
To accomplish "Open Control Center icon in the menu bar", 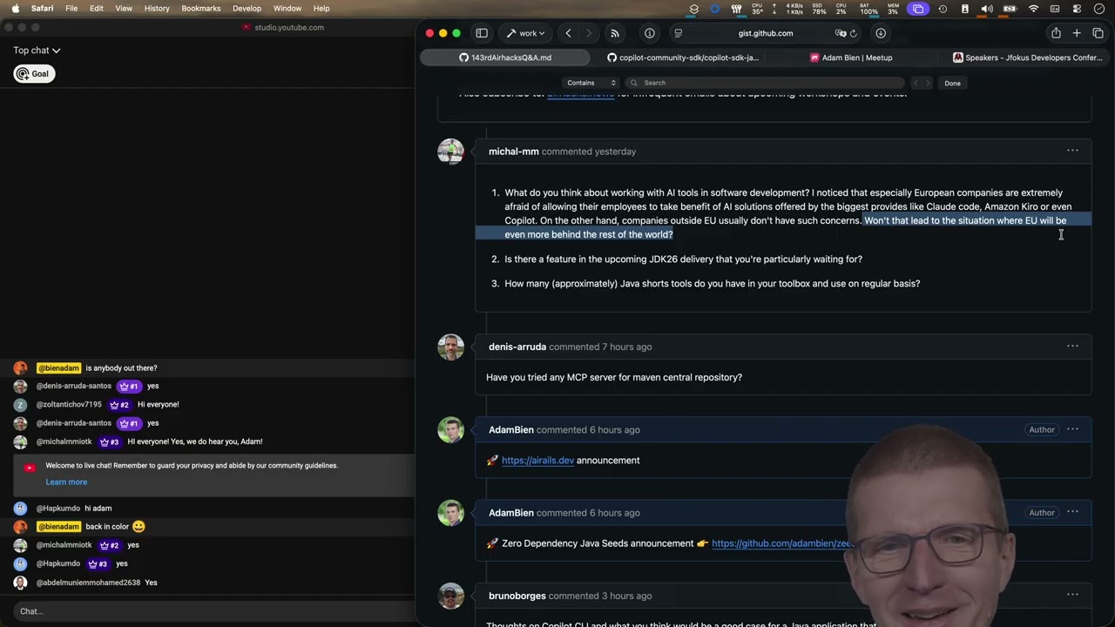I will pyautogui.click(x=1077, y=8).
